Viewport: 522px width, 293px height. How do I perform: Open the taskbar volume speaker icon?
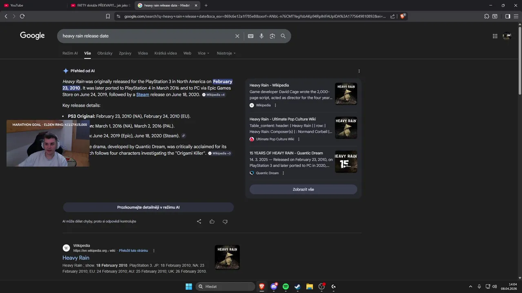pyautogui.click(x=495, y=286)
